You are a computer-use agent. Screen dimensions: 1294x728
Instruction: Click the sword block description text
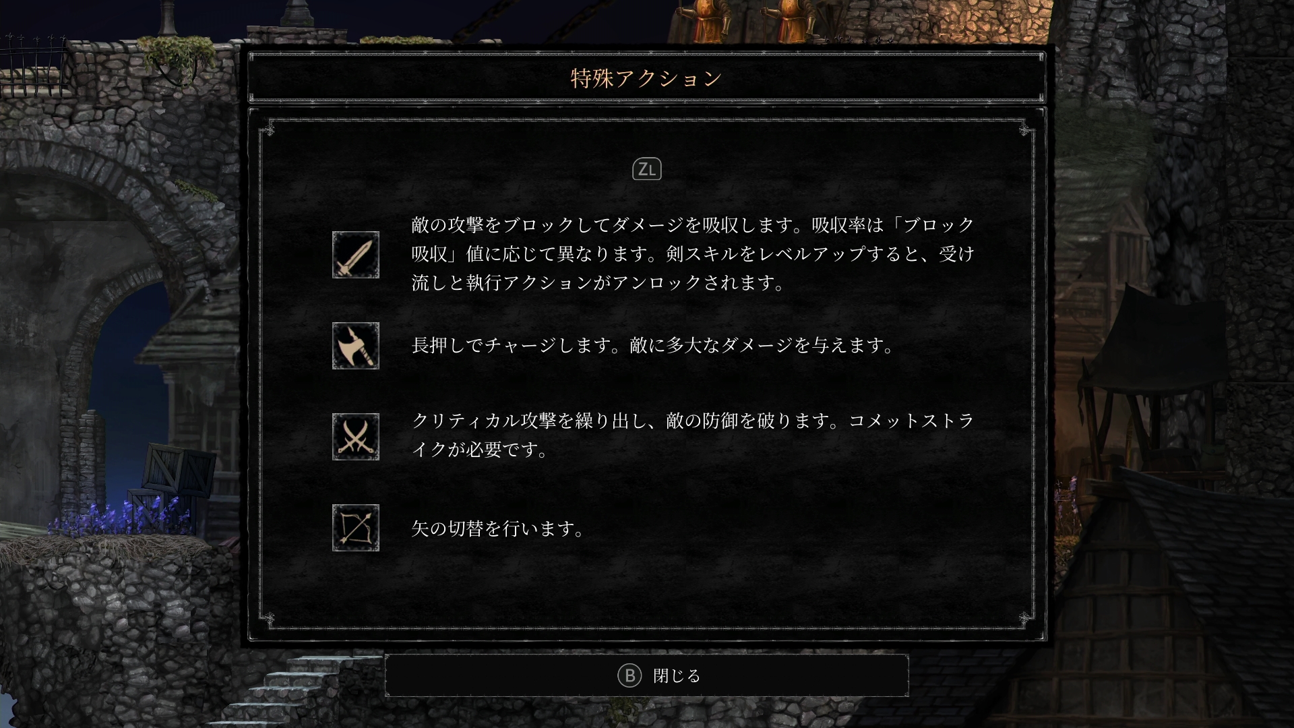tap(693, 253)
